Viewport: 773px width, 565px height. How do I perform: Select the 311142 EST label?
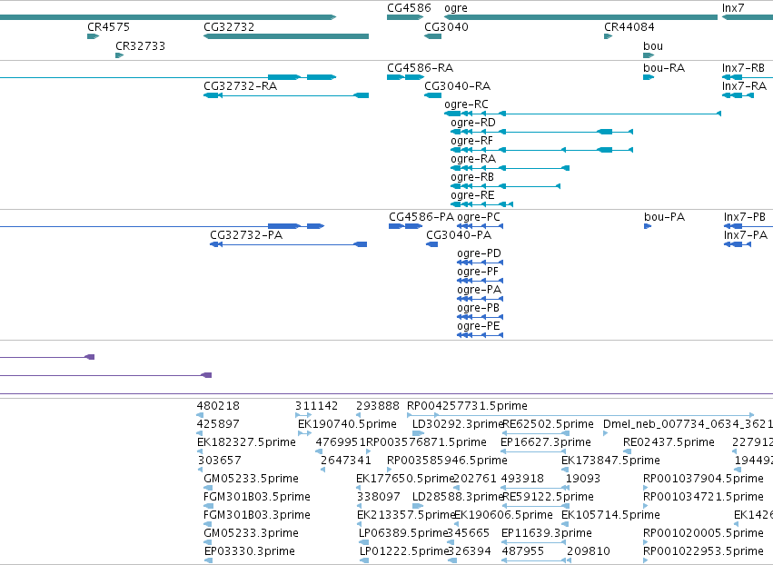click(316, 406)
